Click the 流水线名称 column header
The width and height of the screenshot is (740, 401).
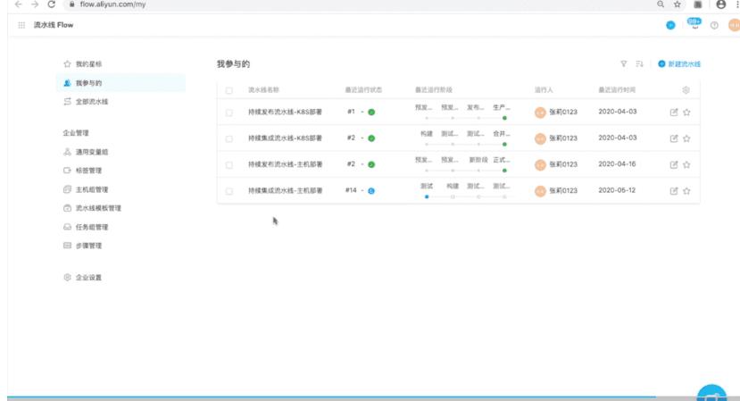pyautogui.click(x=264, y=89)
